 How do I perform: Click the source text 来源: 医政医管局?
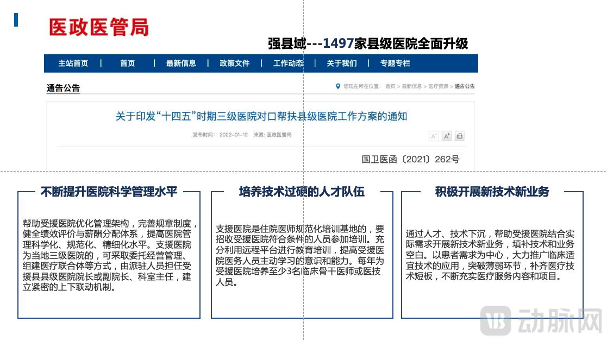273,135
